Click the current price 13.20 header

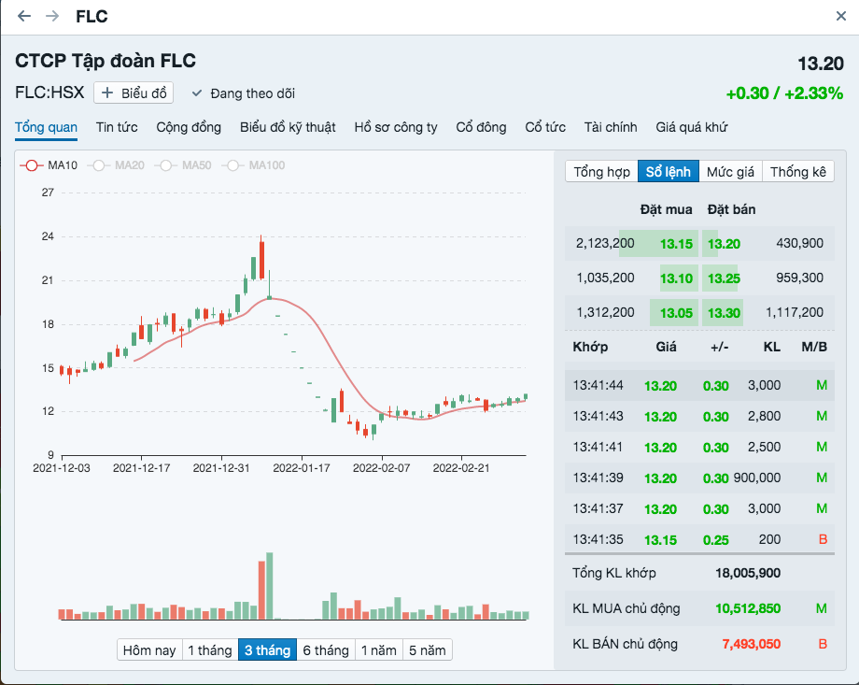820,63
